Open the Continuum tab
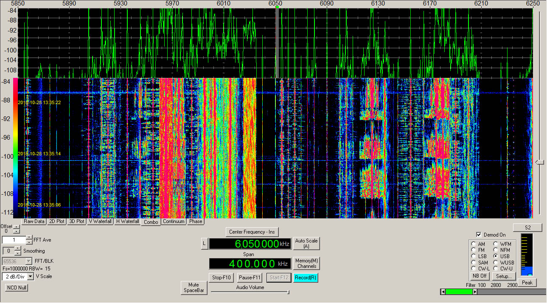 pos(174,221)
